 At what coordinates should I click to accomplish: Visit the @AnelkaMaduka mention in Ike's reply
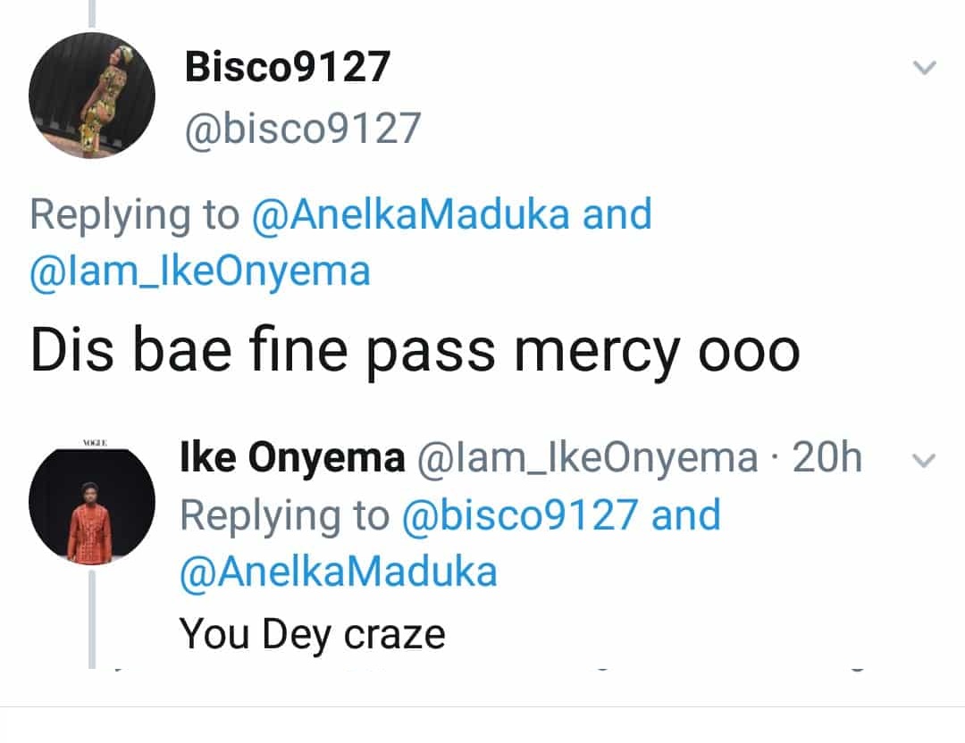point(339,572)
